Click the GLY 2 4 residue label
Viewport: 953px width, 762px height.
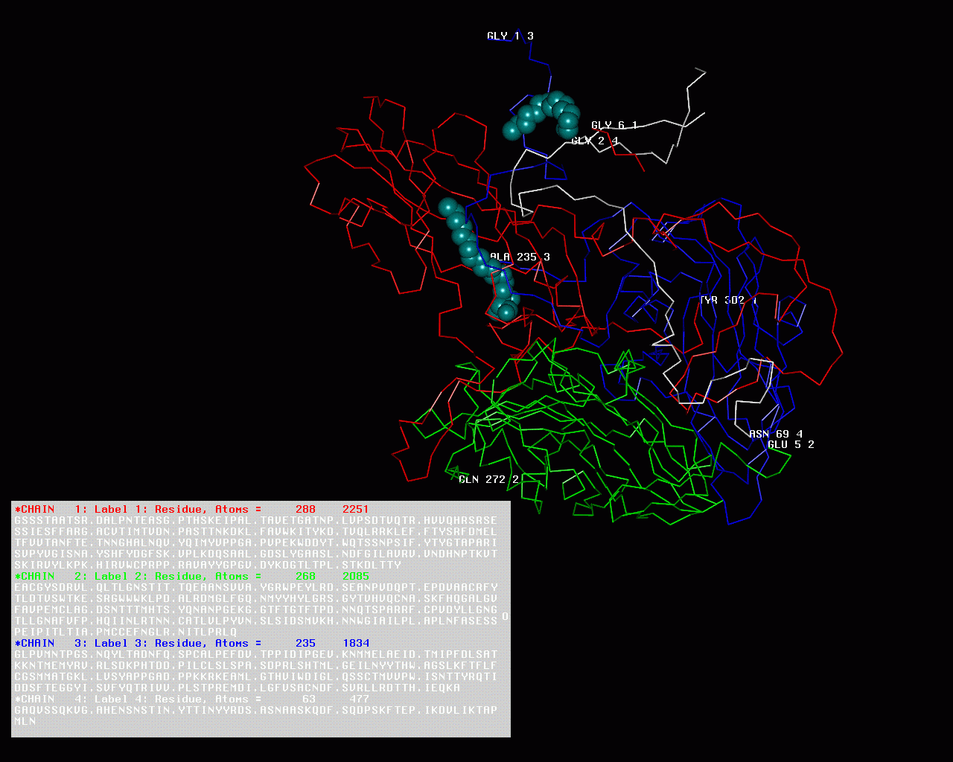[x=594, y=141]
